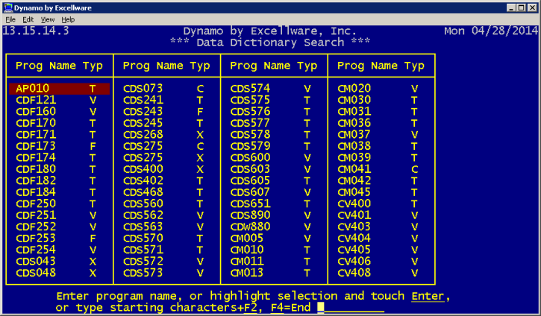Choose the CDW880 program entry

tap(250, 227)
